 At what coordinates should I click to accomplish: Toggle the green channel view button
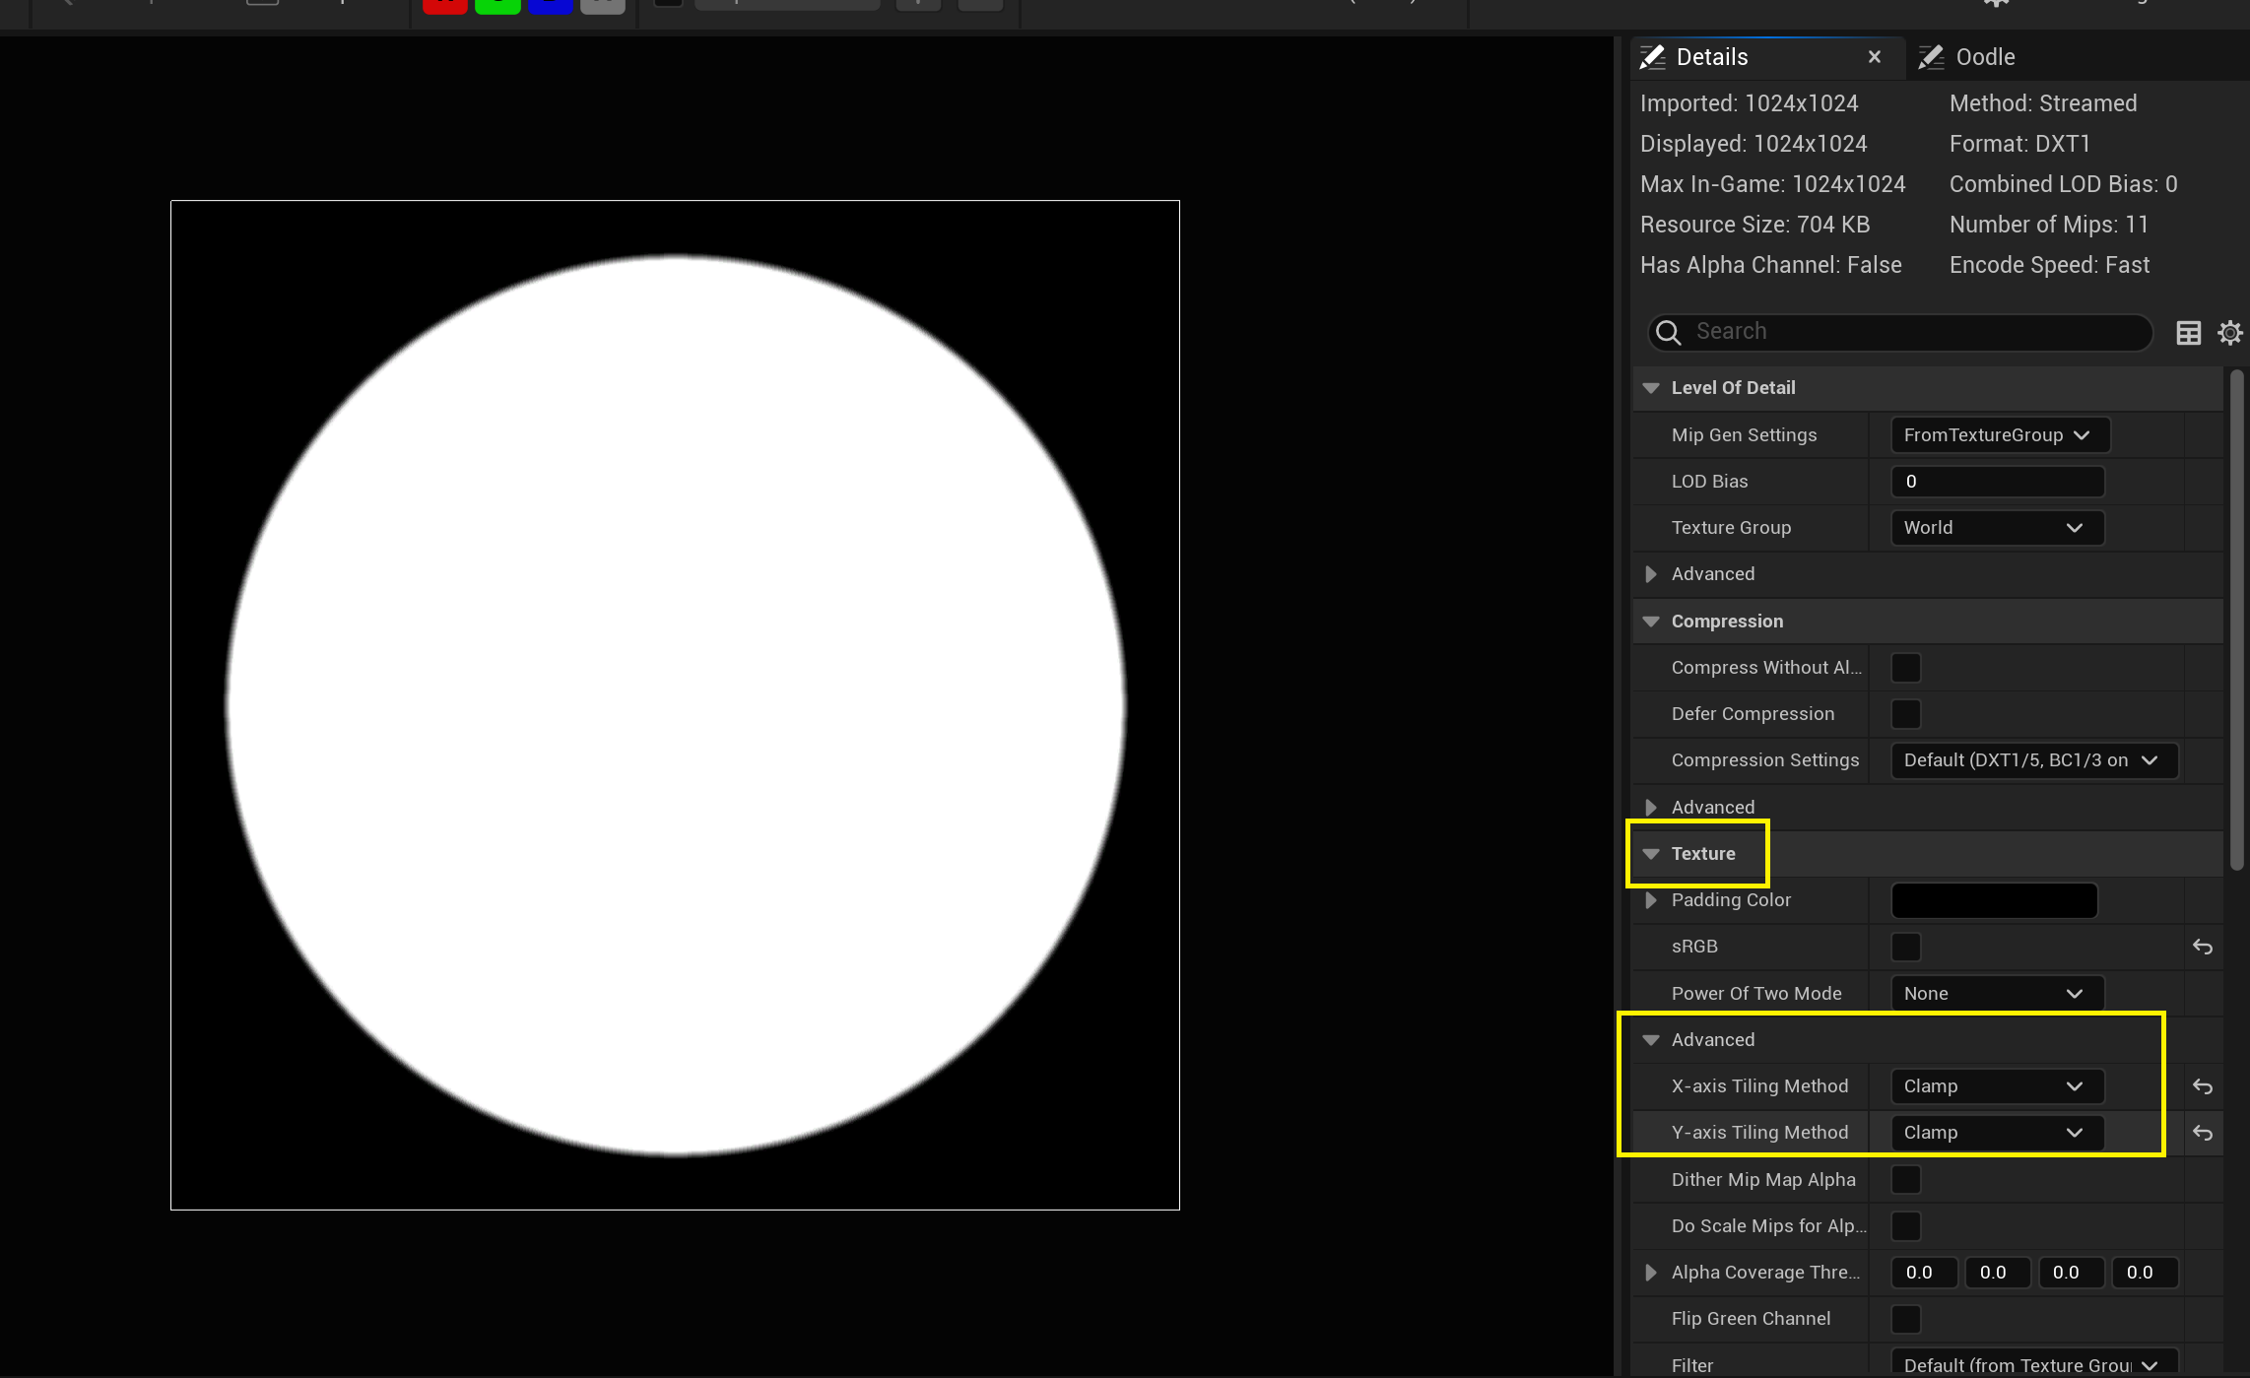pos(497,5)
